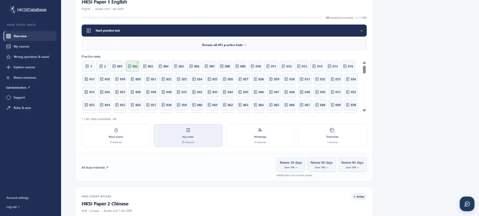Open Account settings
479x216 pixels.
click(18, 198)
